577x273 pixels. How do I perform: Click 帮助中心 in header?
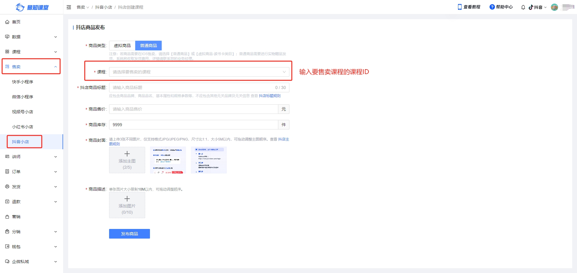(504, 7)
